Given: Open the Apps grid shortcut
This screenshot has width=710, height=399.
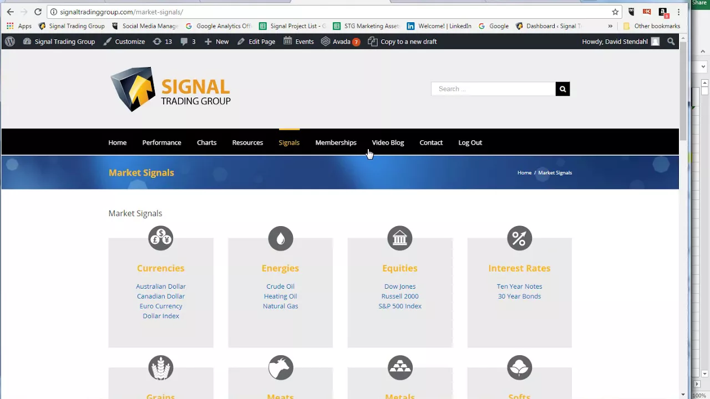Looking at the screenshot, I should tap(19, 26).
